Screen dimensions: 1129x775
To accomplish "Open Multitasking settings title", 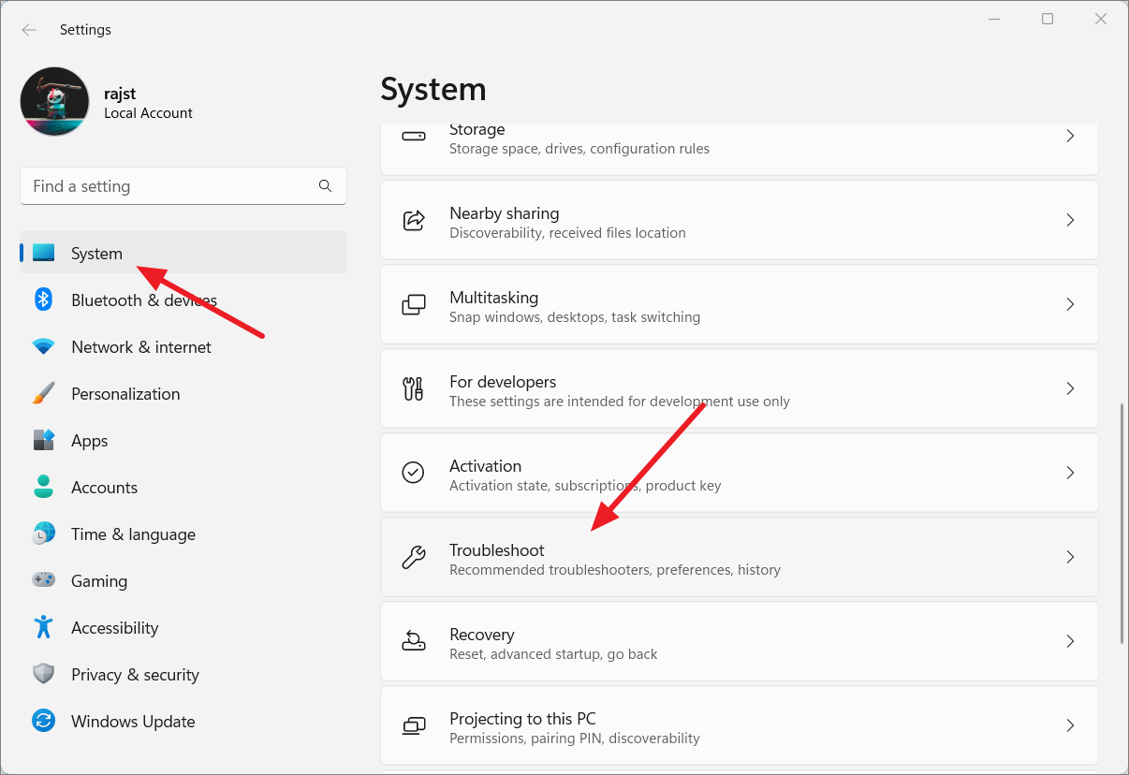I will click(x=494, y=298).
